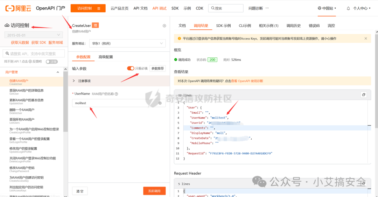Click the 服务地域 link

(x=56, y=42)
